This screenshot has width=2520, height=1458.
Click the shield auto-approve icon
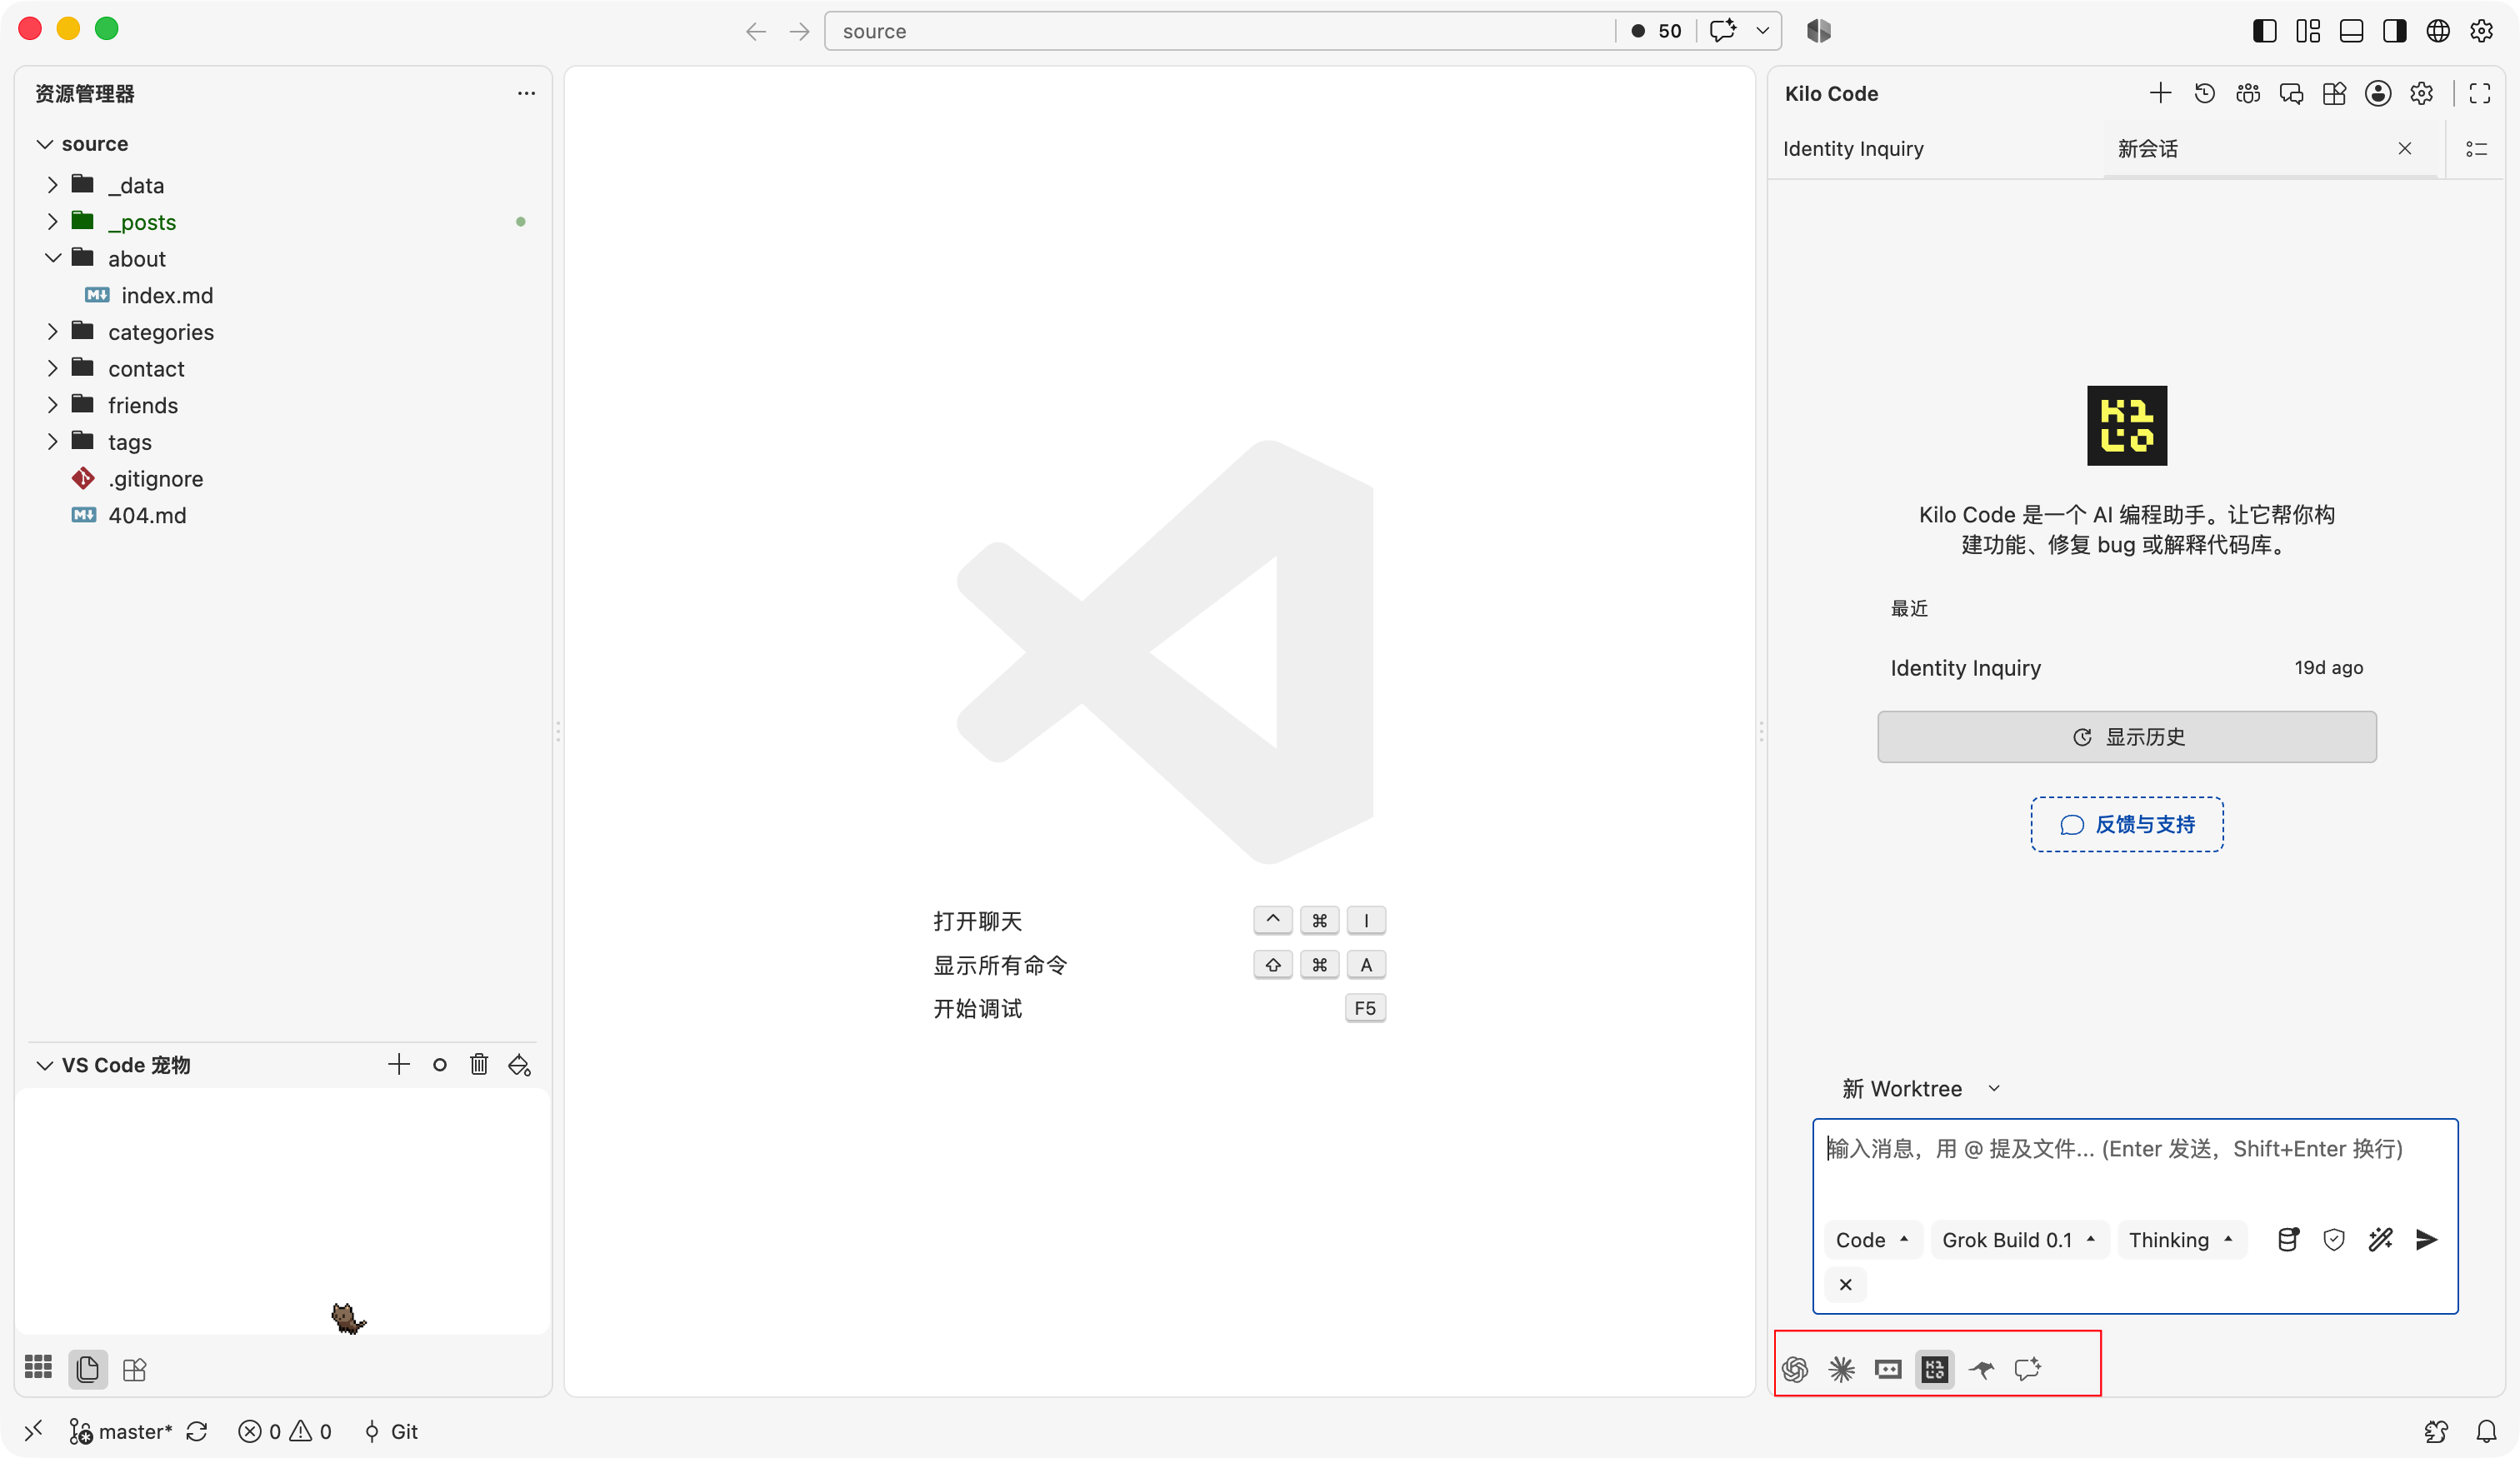[x=2334, y=1240]
